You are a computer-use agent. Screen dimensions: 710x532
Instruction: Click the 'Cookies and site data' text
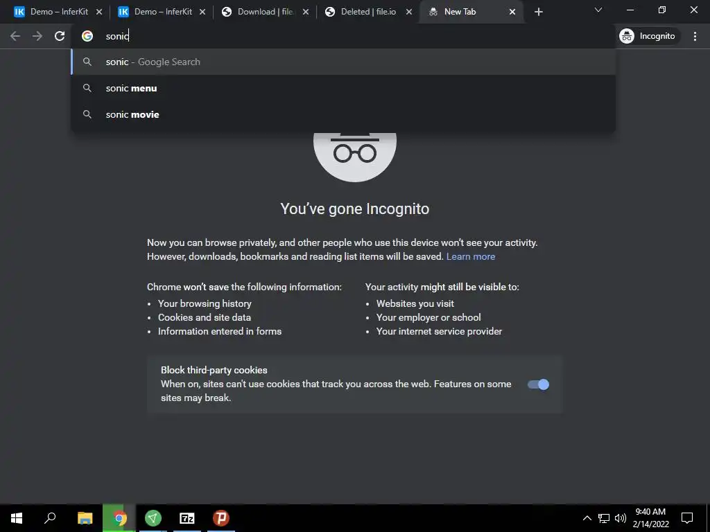[x=205, y=317]
